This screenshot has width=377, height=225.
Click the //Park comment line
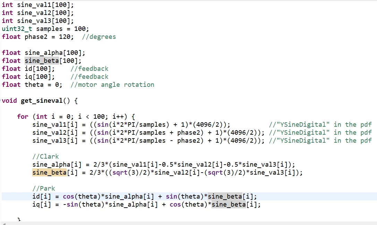44,189
